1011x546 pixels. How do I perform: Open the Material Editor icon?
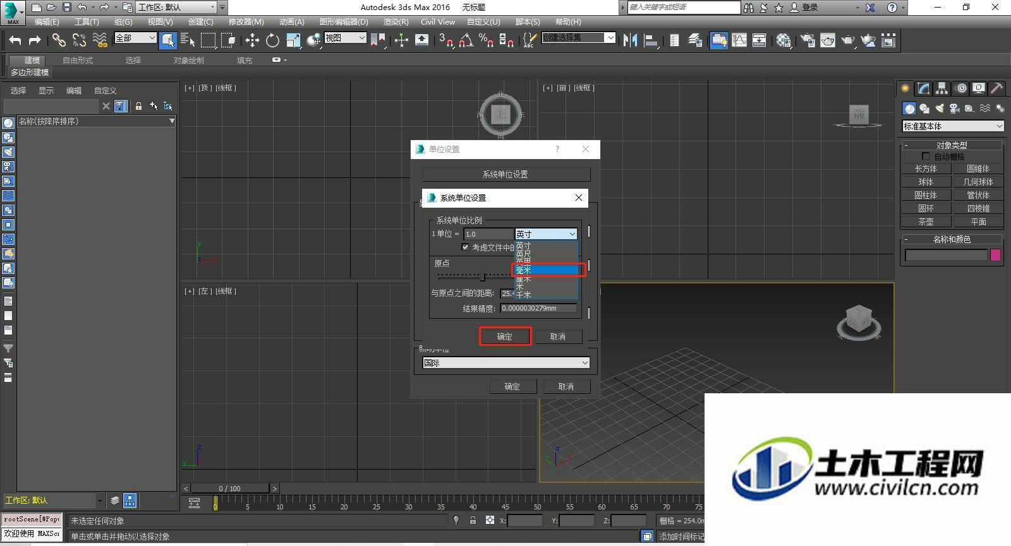[x=784, y=40]
